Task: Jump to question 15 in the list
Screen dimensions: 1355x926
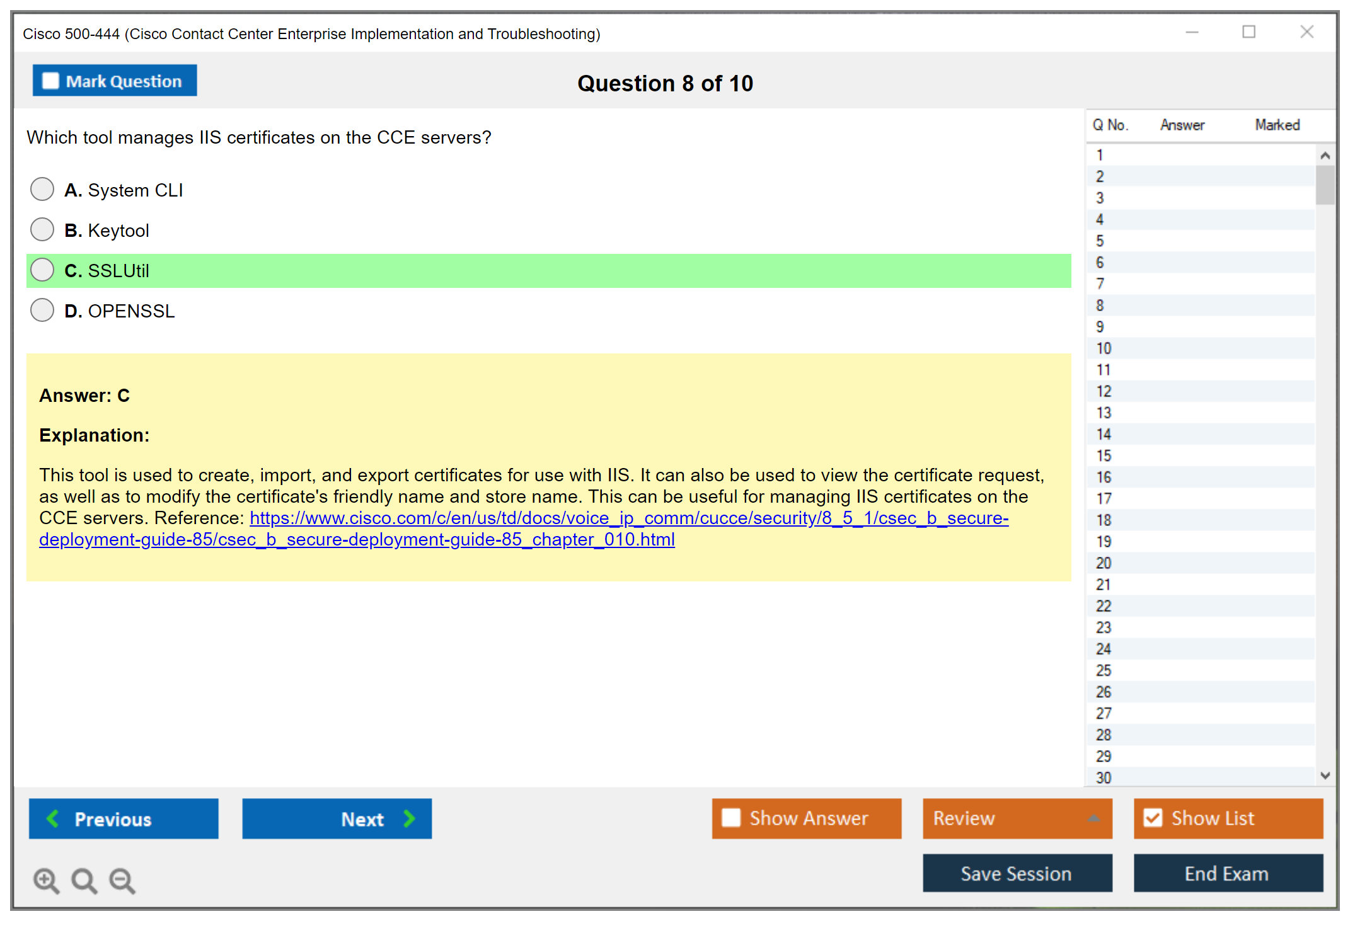Action: 1104,455
